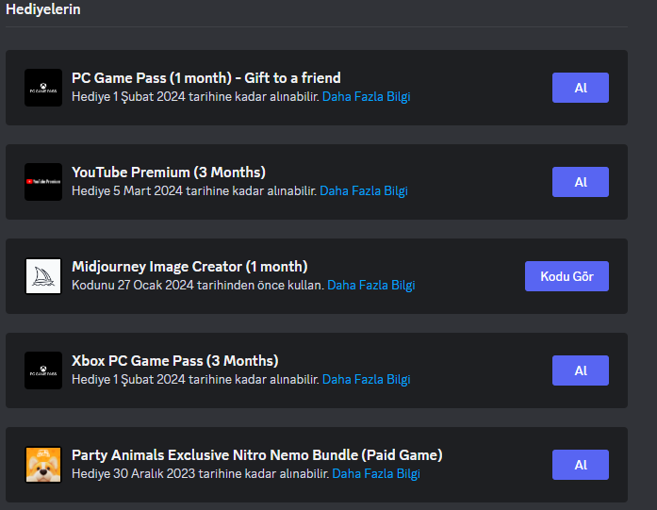Click title YouTube Premium (3 Months)
The width and height of the screenshot is (657, 510).
(169, 173)
